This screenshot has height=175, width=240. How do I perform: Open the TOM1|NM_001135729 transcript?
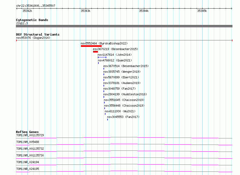point(30,135)
